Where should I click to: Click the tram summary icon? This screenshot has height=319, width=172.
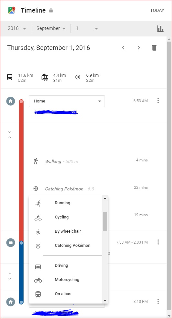[x=45, y=77]
